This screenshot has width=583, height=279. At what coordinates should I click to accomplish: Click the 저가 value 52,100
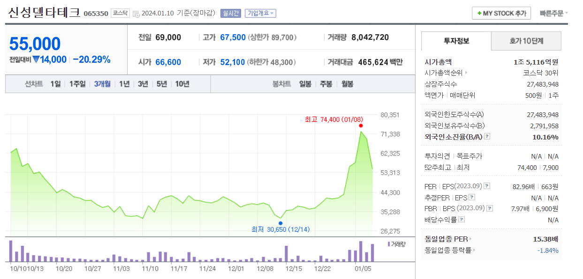(233, 62)
